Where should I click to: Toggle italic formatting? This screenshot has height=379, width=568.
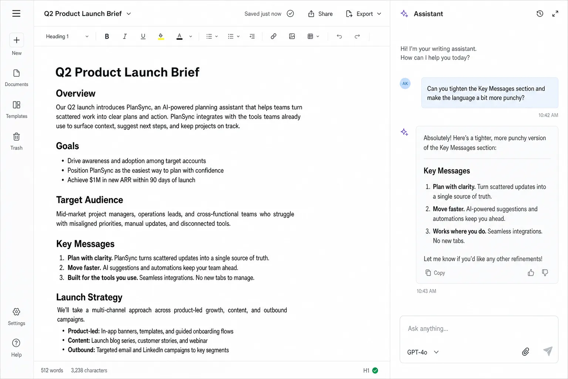tap(125, 36)
